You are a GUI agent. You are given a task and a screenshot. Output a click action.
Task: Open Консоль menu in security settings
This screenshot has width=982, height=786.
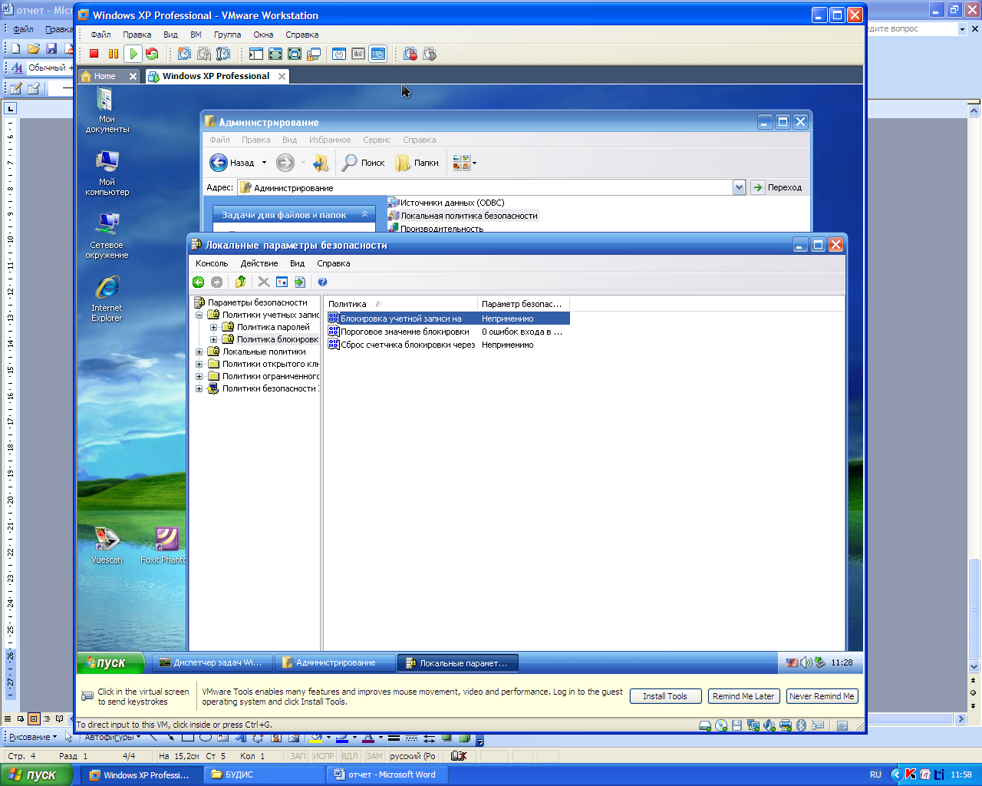[212, 263]
